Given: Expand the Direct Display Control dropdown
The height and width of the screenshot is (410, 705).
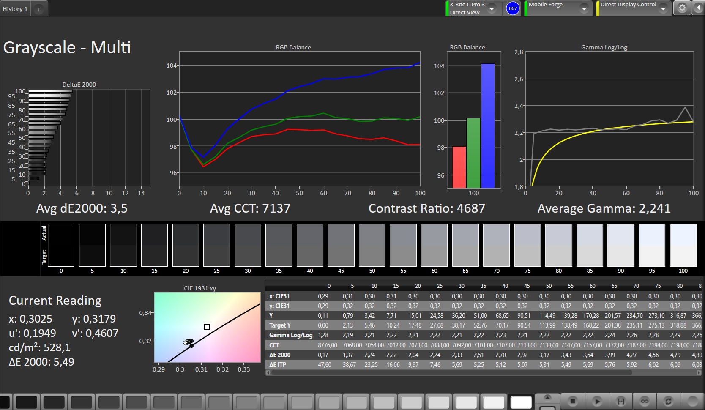Looking at the screenshot, I should click(x=663, y=8).
